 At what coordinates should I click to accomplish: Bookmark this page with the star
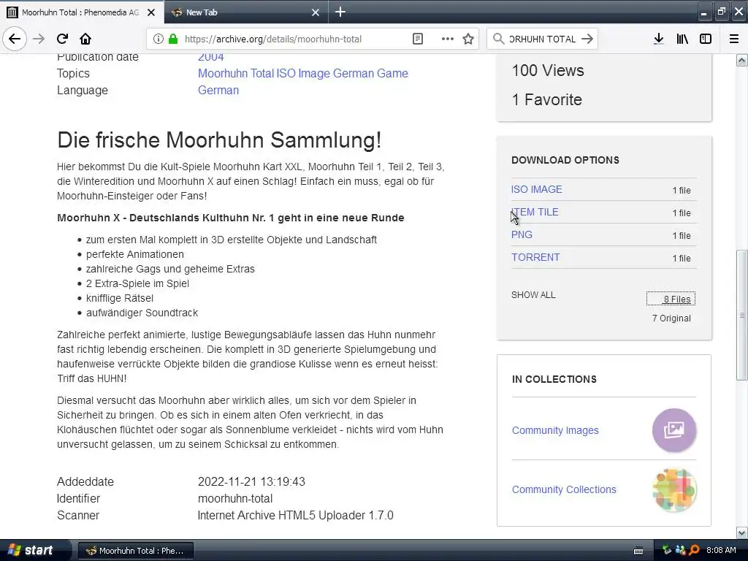468,39
